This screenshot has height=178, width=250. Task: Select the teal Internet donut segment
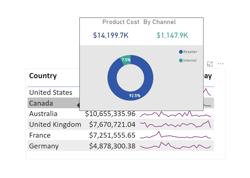tap(126, 60)
